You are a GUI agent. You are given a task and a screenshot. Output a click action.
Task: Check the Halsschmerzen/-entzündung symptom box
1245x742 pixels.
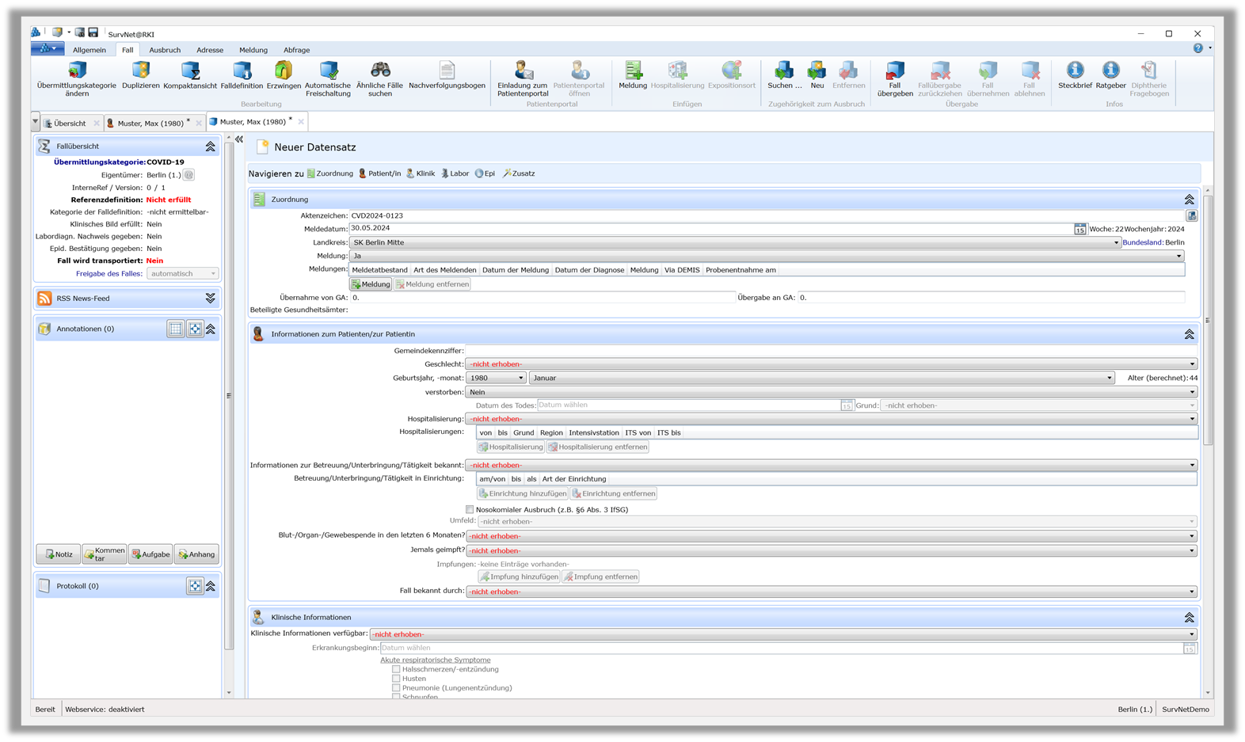(x=396, y=669)
